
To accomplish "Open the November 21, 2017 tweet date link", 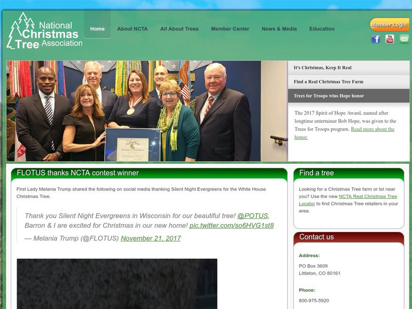I will [x=150, y=238].
